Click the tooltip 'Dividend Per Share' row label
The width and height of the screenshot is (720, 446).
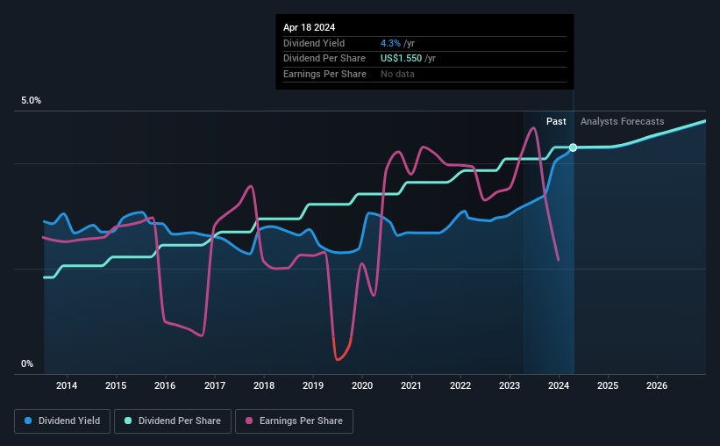click(x=324, y=59)
